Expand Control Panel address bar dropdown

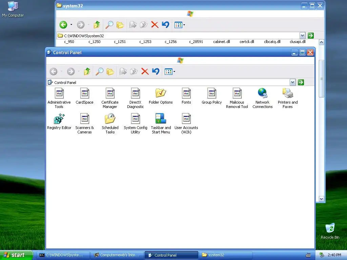point(292,83)
